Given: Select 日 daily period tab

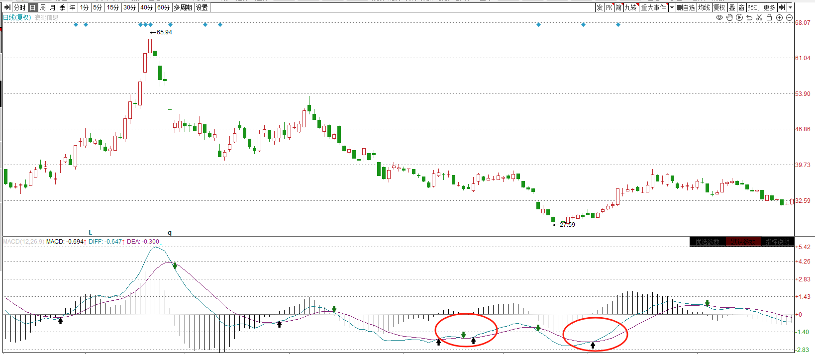Looking at the screenshot, I should point(33,7).
